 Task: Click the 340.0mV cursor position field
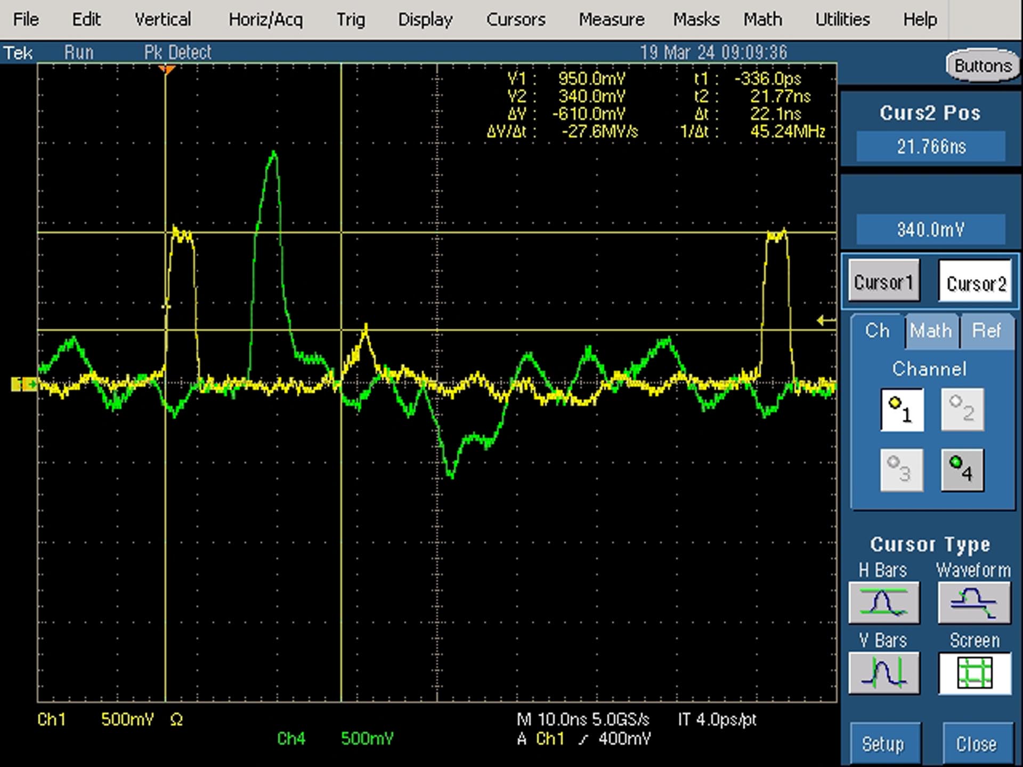pos(931,229)
